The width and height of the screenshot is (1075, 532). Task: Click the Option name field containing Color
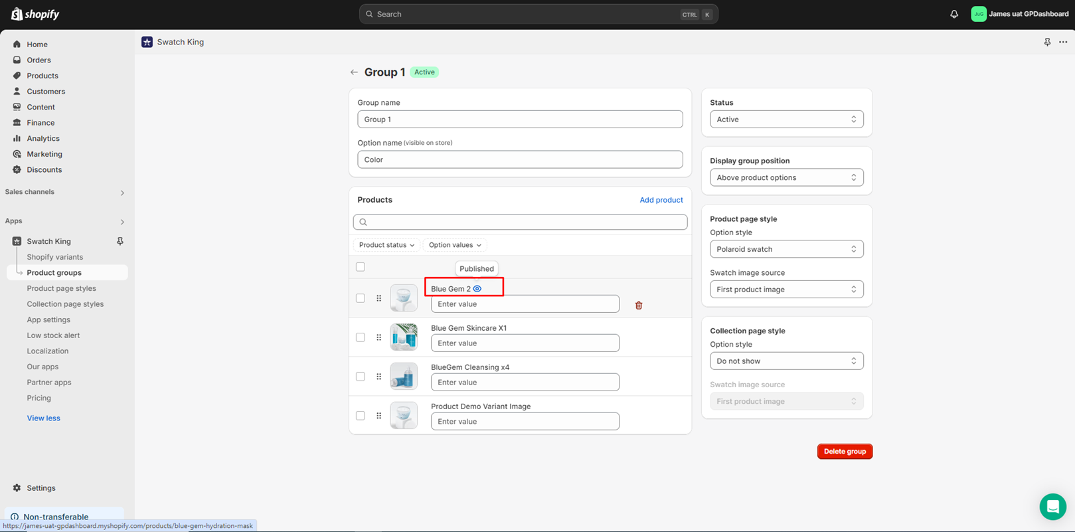point(520,159)
